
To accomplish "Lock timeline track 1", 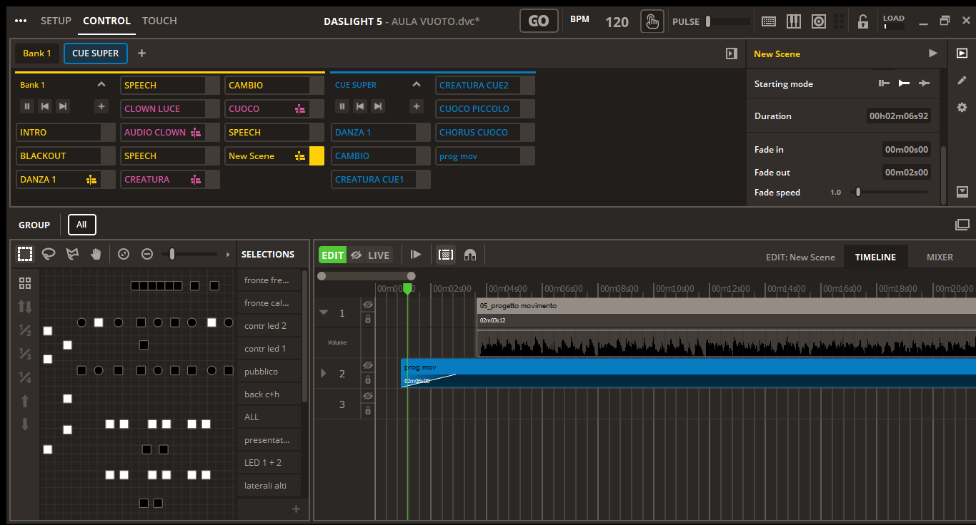I will 367,320.
